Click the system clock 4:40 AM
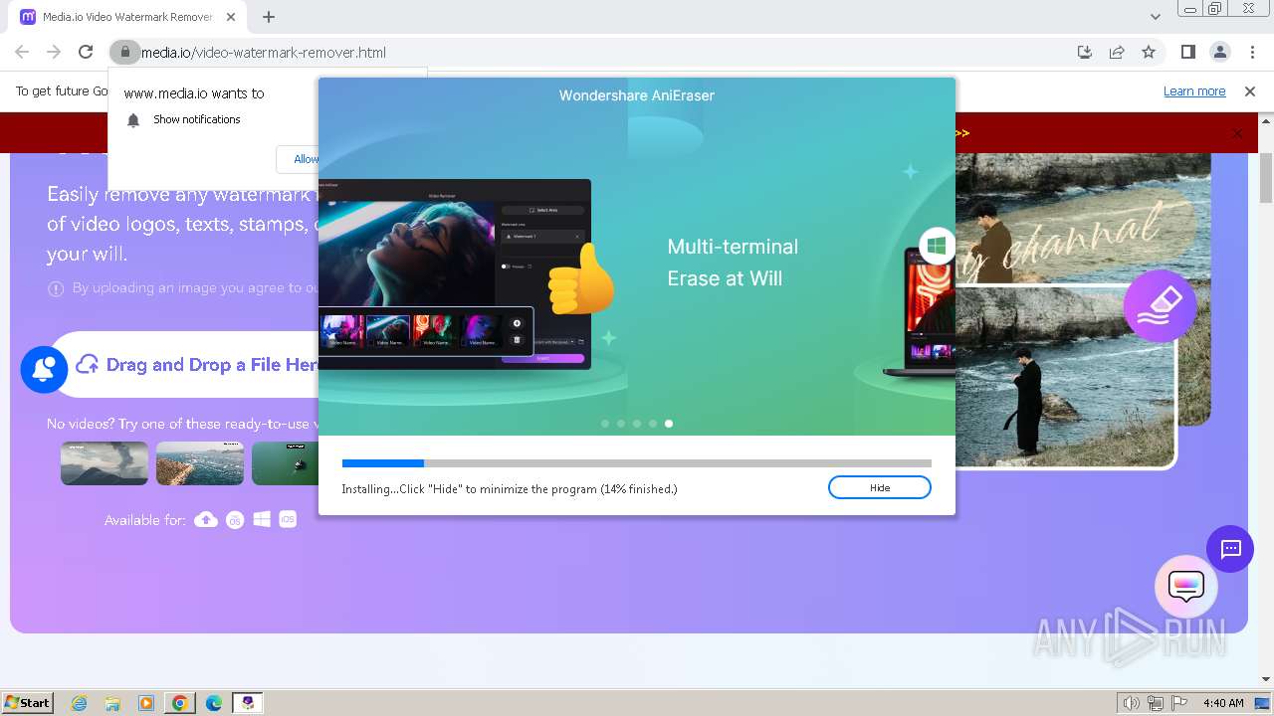The width and height of the screenshot is (1274, 716). pyautogui.click(x=1223, y=703)
